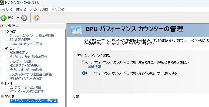Screen dimensions: 209x107
Task: Open ビデオ カラー設定の調整
Action: point(25,87)
